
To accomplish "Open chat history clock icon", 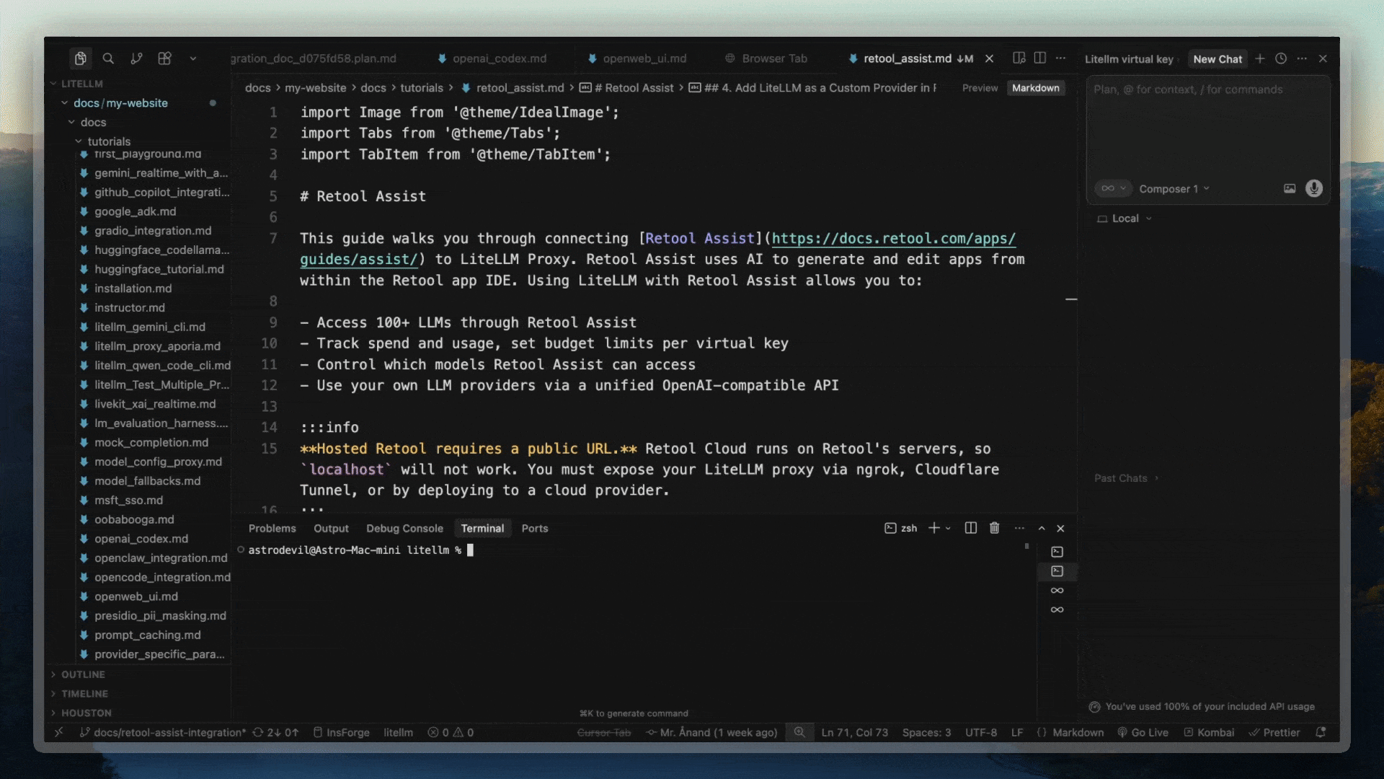I will click(x=1280, y=58).
